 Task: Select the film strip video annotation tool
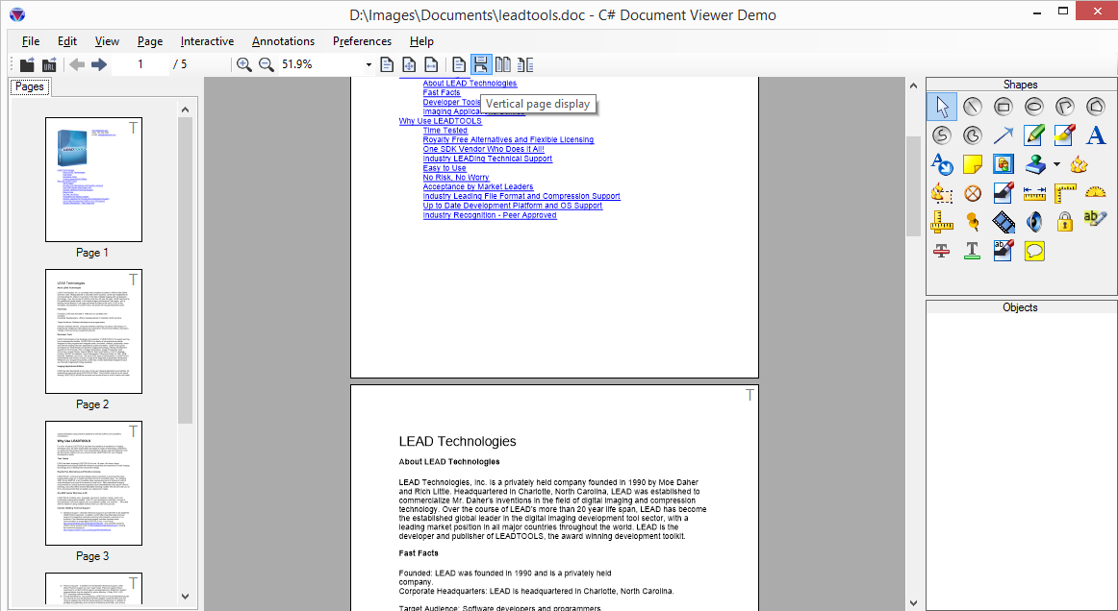pyautogui.click(x=1004, y=222)
